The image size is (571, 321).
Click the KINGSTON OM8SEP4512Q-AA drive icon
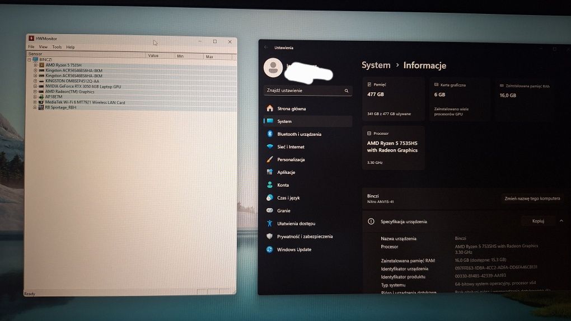41,81
